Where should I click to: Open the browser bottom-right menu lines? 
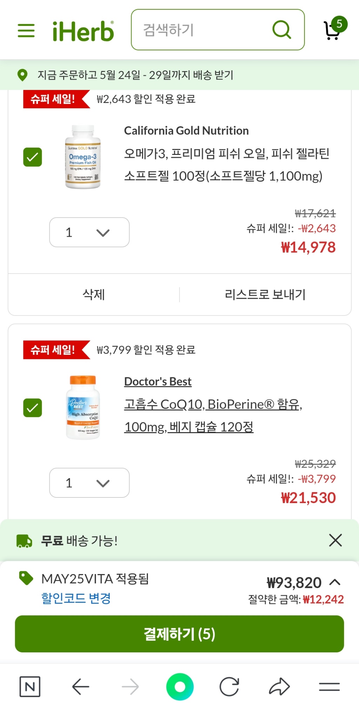click(x=329, y=686)
